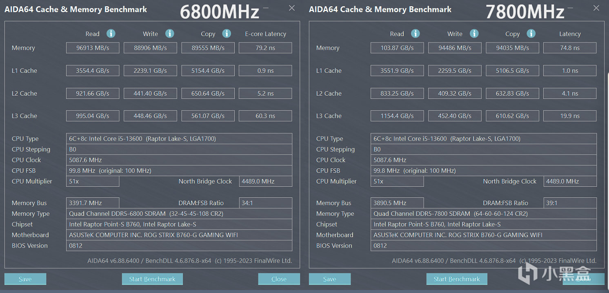609x293 pixels.
Task: Select the left Memory Type DDR5-6800 field
Action: click(179, 214)
